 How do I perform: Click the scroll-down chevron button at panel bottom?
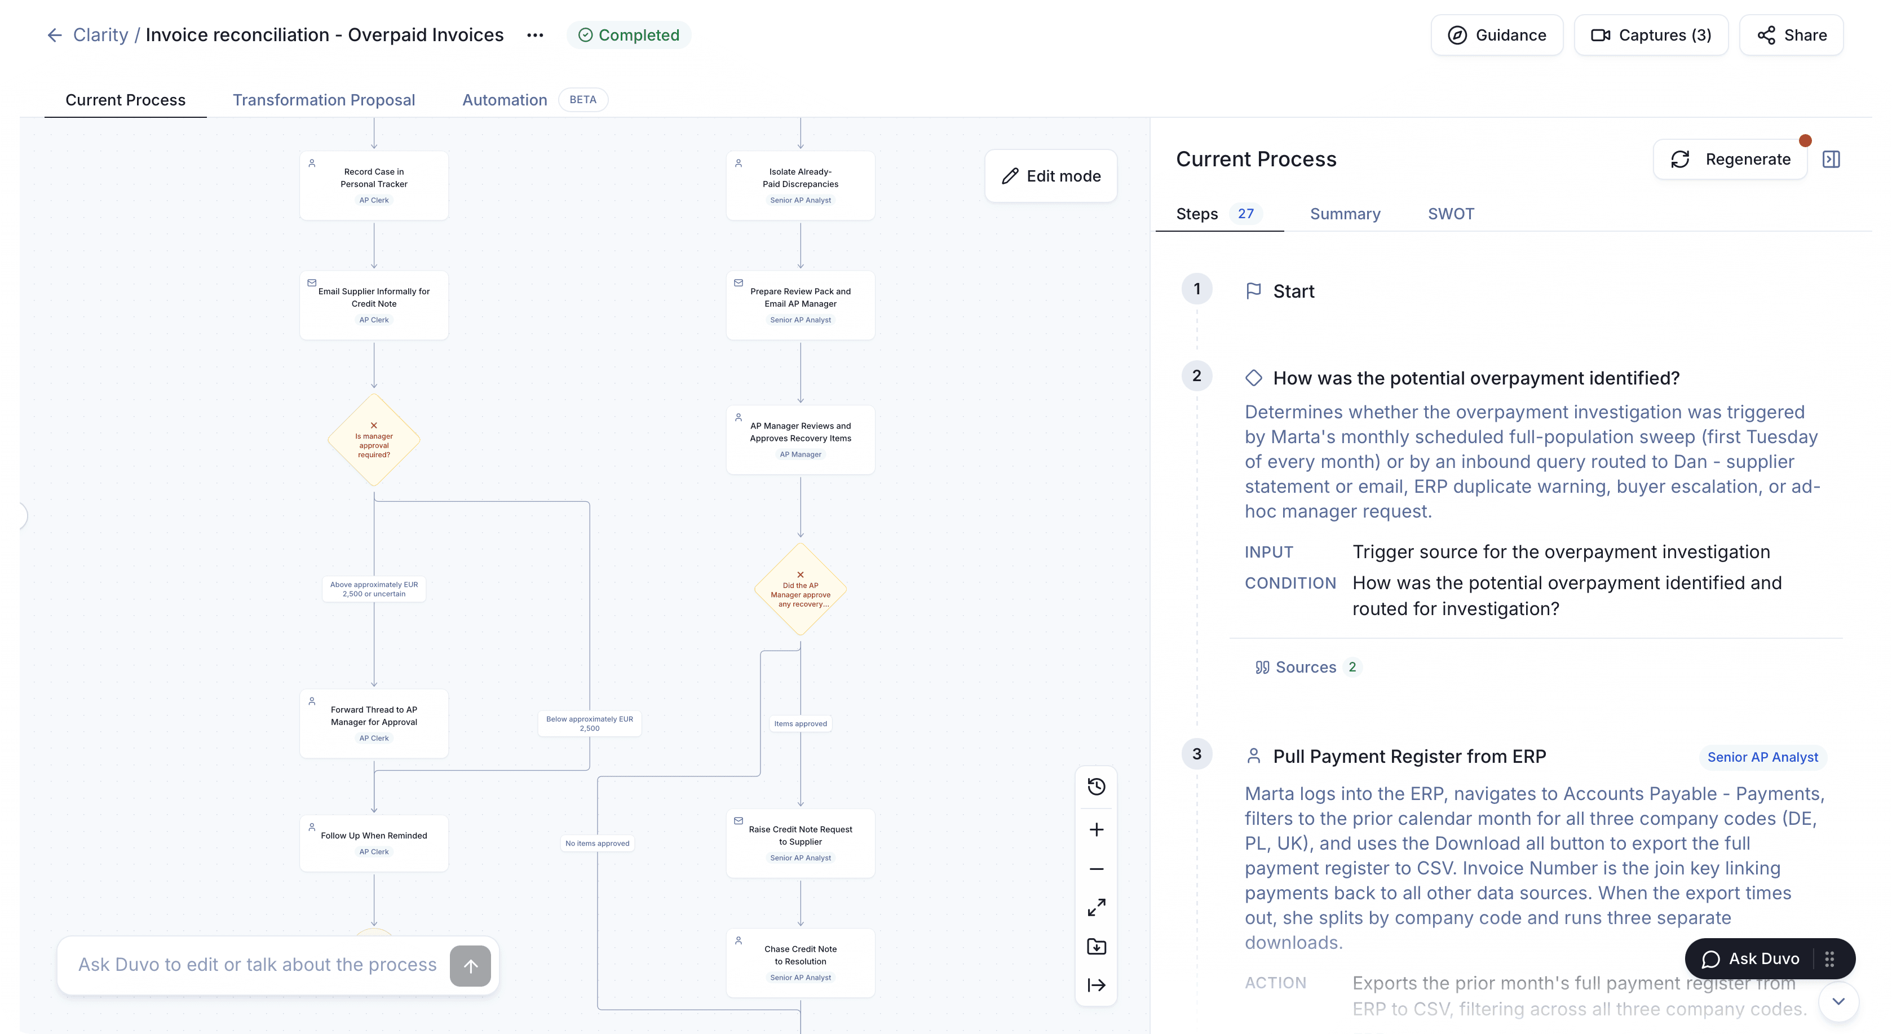coord(1838,1002)
